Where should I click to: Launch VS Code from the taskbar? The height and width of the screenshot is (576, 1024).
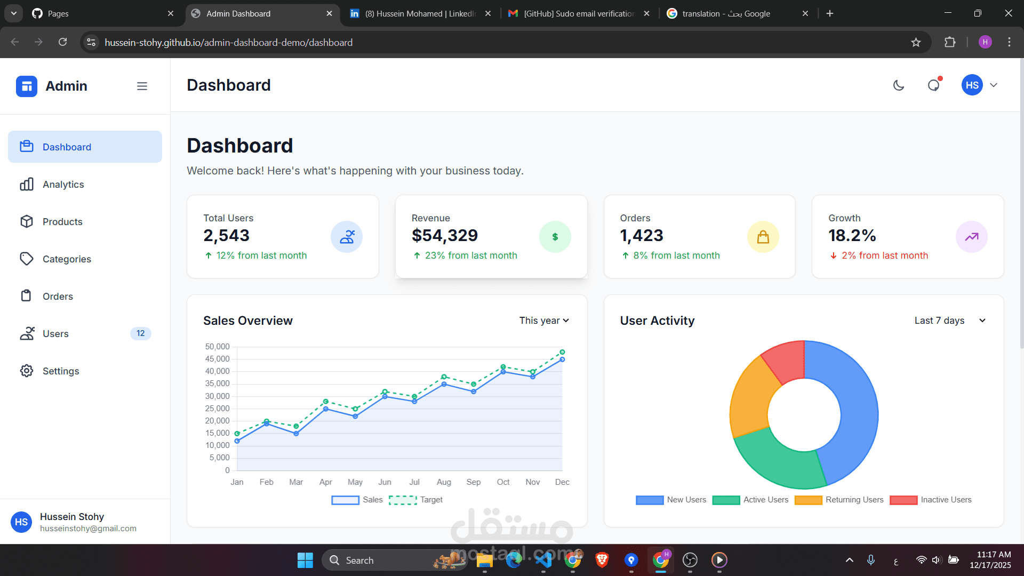[543, 560]
